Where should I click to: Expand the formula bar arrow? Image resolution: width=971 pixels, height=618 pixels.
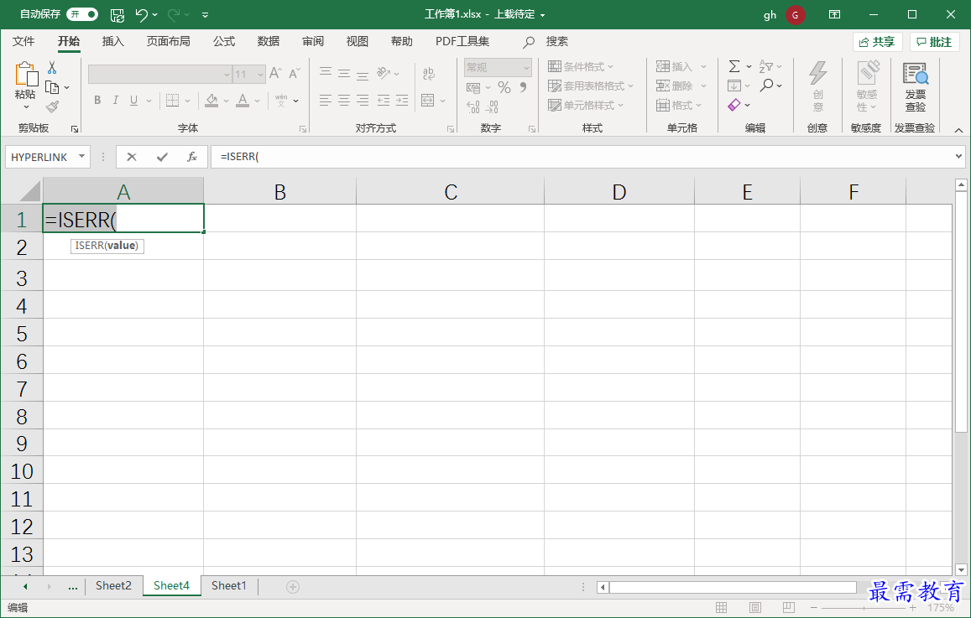(959, 157)
